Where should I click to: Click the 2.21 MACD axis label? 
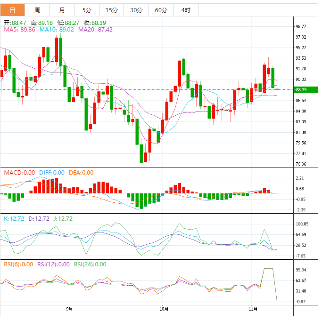tap(300, 178)
